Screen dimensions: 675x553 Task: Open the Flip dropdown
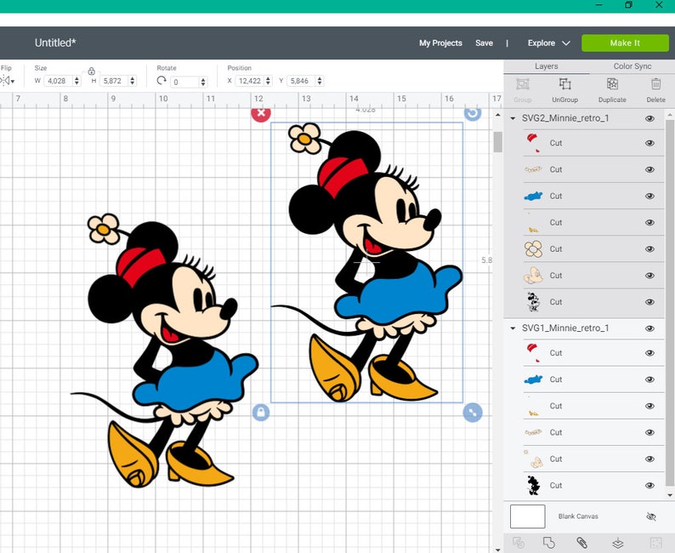pyautogui.click(x=8, y=81)
